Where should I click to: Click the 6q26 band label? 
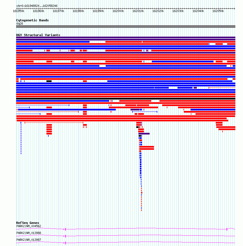point(20,24)
